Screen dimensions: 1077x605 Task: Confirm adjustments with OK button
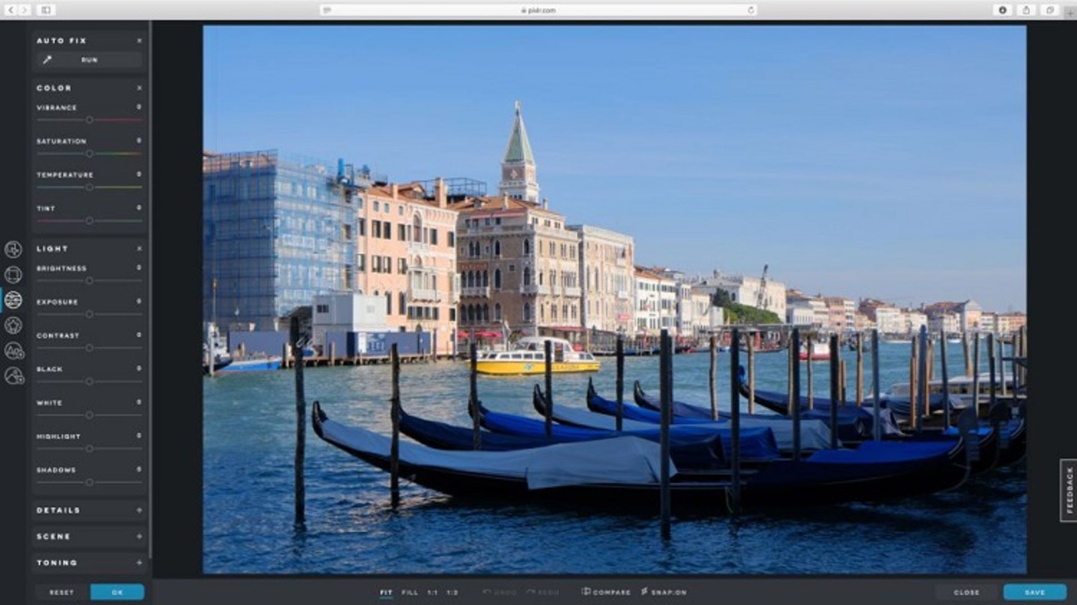(117, 592)
